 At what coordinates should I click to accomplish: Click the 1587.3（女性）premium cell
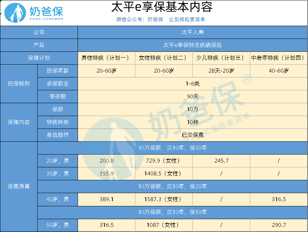click(164, 199)
